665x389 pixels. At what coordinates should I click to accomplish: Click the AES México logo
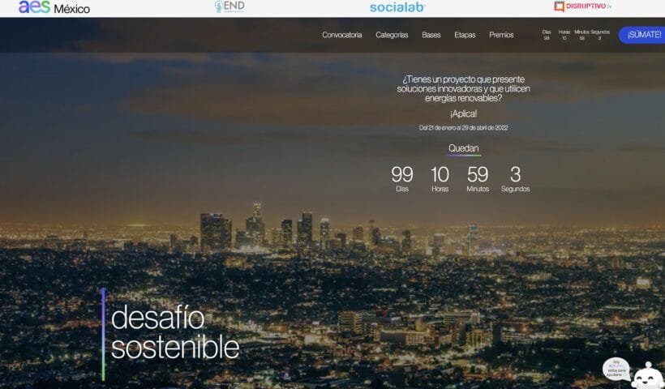coord(54,8)
